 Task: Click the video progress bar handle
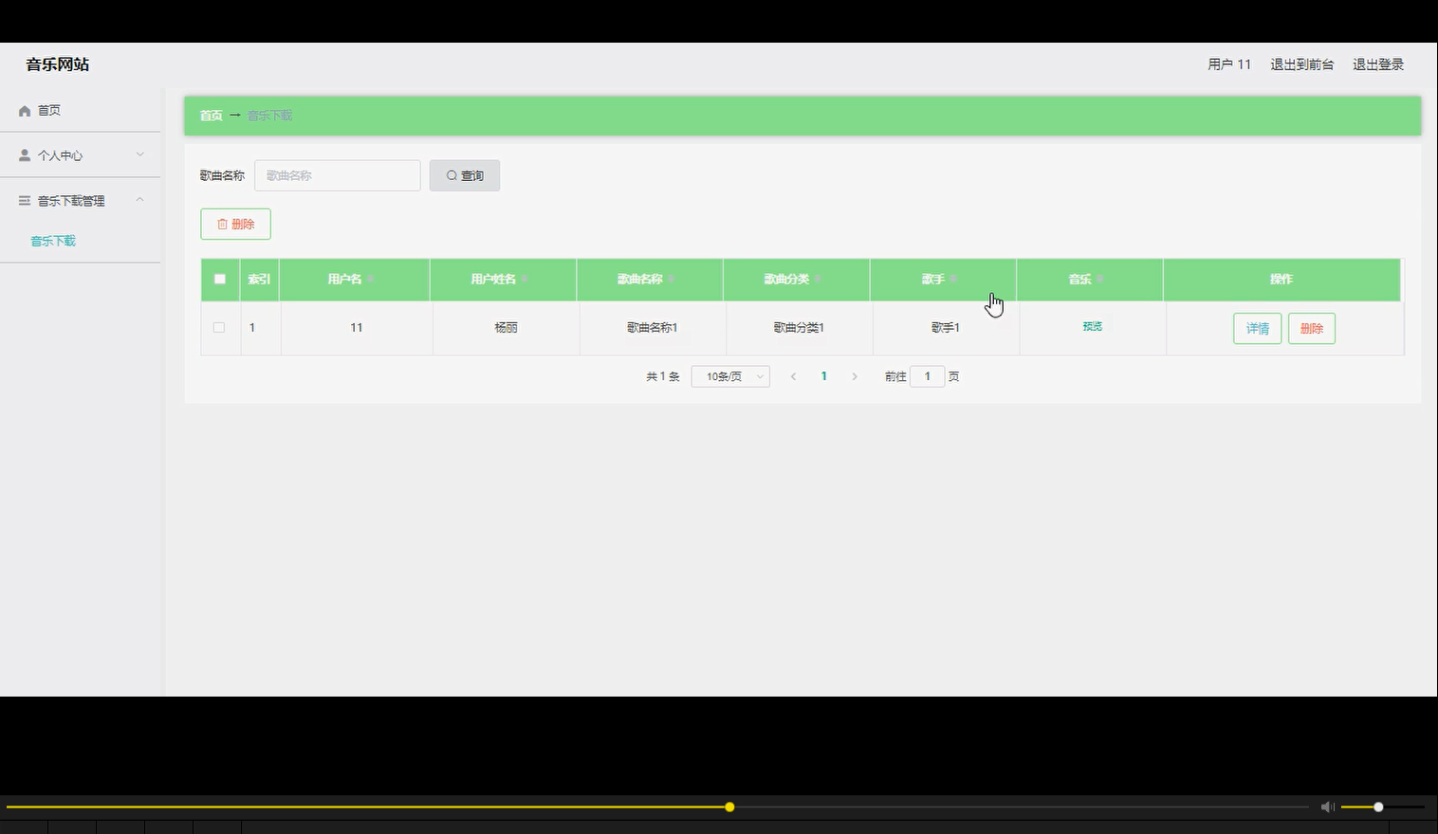click(729, 807)
